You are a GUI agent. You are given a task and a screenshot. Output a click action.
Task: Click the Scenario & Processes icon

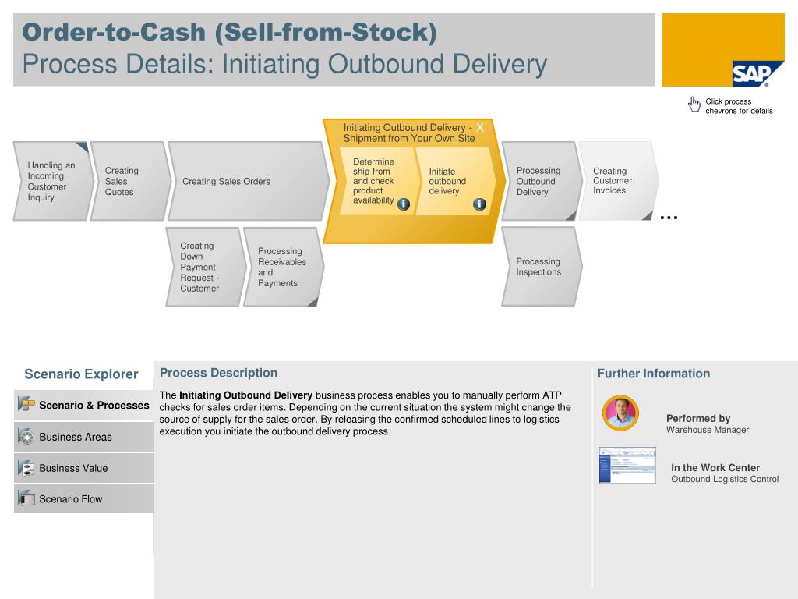tap(26, 405)
